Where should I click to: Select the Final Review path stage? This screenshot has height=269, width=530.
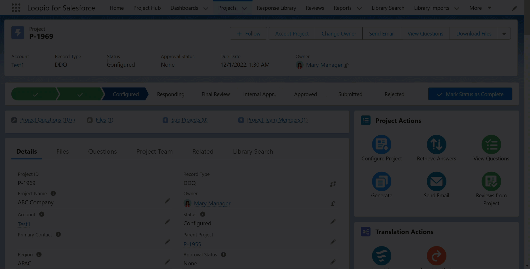pyautogui.click(x=216, y=94)
